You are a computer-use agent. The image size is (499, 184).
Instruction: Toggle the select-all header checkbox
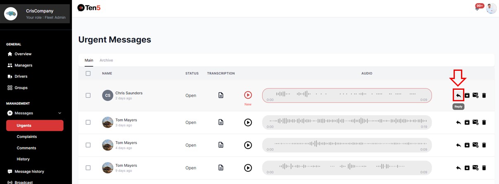(88, 73)
